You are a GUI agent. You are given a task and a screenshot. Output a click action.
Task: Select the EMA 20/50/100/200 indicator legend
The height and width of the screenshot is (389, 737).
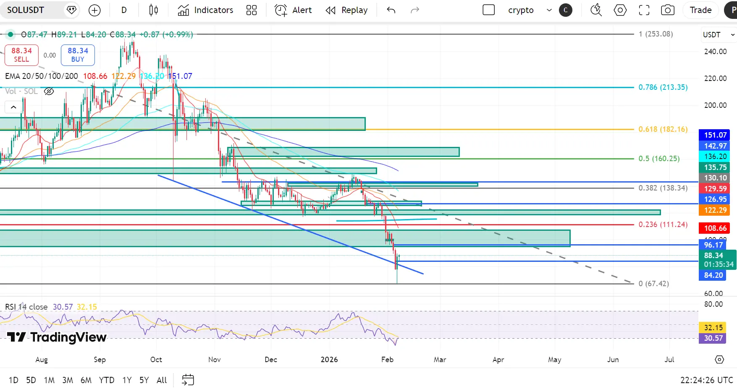(42, 76)
